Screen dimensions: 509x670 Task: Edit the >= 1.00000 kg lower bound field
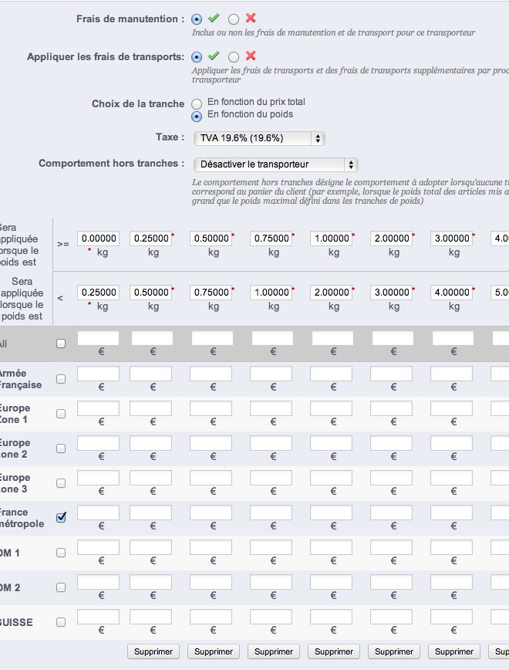click(332, 239)
